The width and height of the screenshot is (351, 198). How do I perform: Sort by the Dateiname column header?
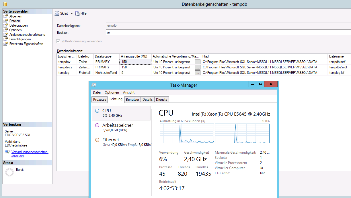point(339,56)
